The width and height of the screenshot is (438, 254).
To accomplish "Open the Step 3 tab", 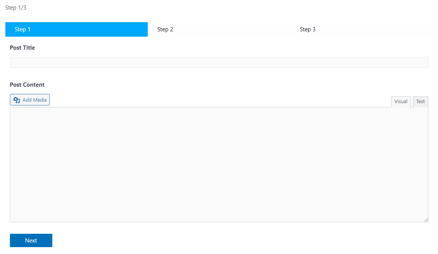I will click(x=362, y=29).
